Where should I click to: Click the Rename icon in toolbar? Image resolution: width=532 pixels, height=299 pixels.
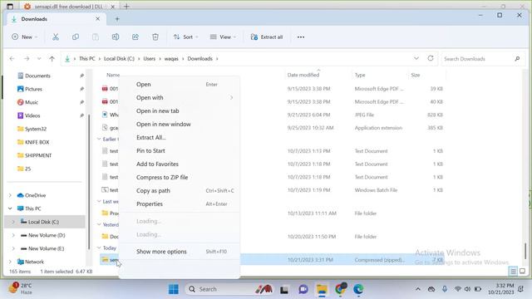116,37
